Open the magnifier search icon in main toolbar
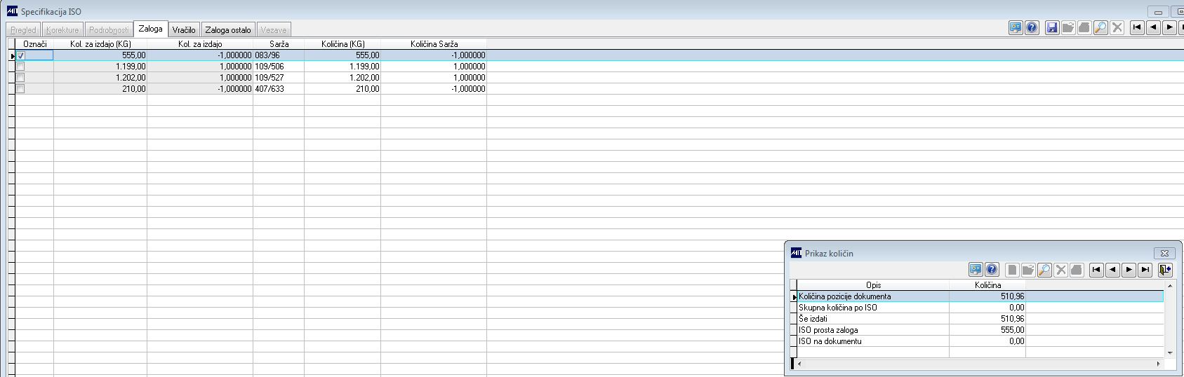The image size is (1184, 377). pos(1100,28)
